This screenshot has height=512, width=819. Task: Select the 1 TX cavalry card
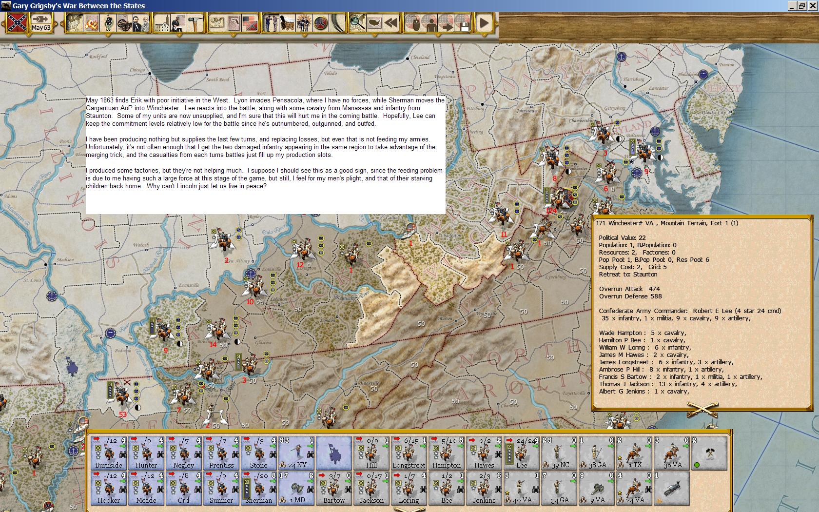coord(634,453)
